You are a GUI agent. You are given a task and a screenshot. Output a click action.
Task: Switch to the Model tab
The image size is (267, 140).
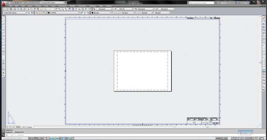(x=18, y=127)
